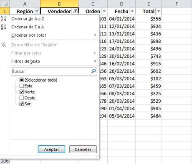Toggle the Seleccionar todo checkbox
Screen dimensions: 192x164
pyautogui.click(x=22, y=80)
